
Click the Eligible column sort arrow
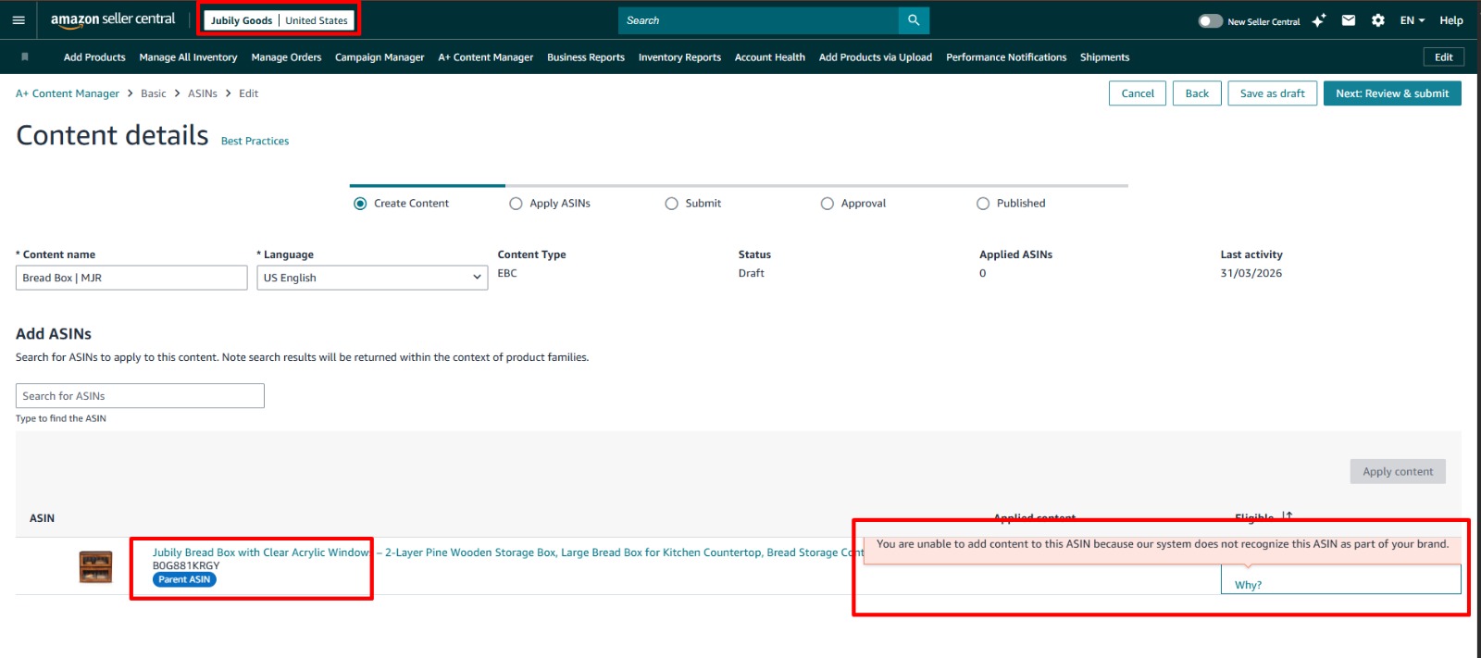[1288, 516]
